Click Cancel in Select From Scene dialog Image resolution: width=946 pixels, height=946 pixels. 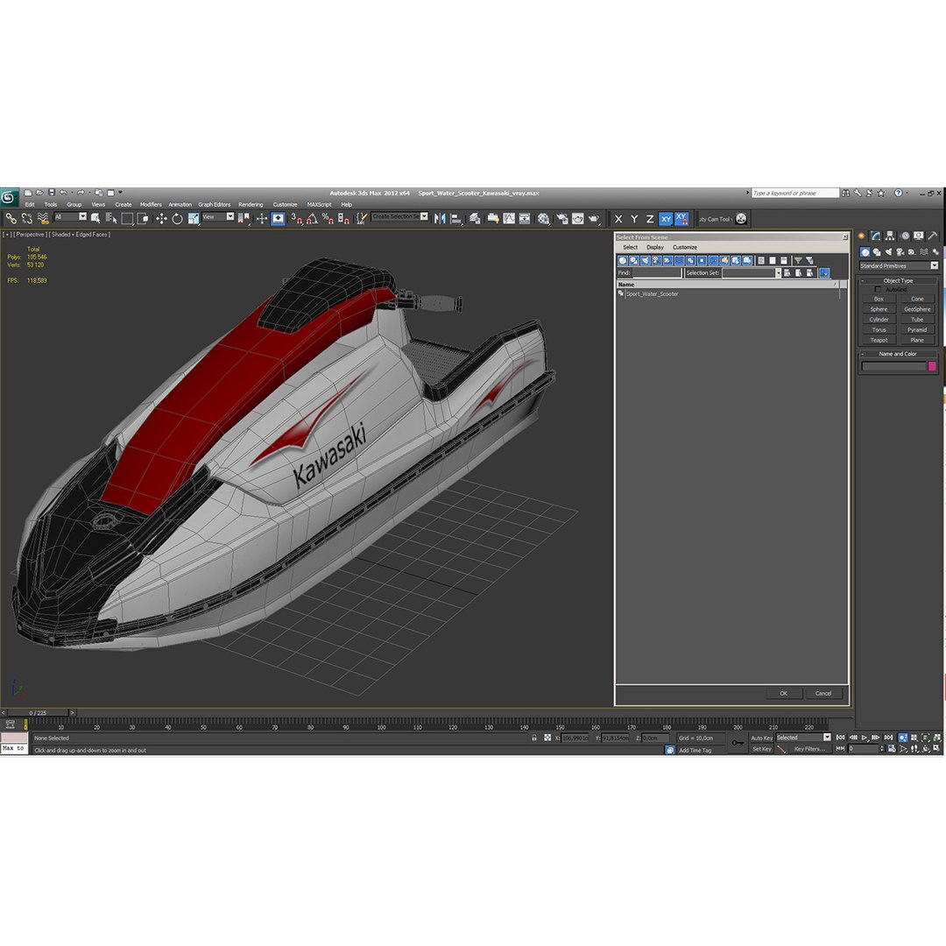(822, 693)
